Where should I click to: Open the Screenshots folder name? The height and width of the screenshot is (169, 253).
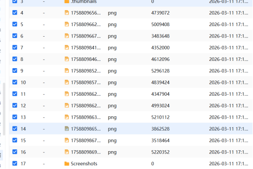[x=84, y=164]
